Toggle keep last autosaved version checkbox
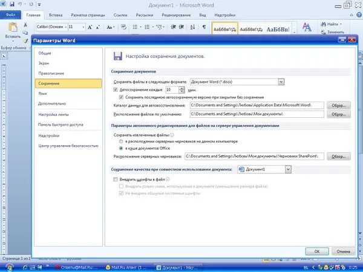Image resolution: width=363 pixels, height=272 pixels. point(121,97)
